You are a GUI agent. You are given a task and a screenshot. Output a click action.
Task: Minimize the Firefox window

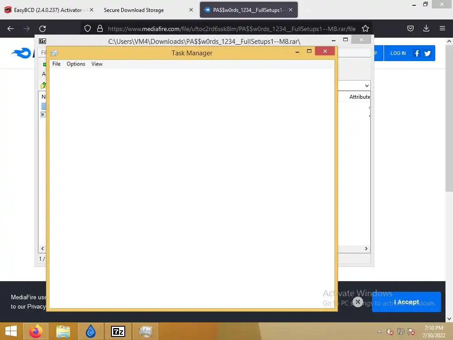coord(414,5)
